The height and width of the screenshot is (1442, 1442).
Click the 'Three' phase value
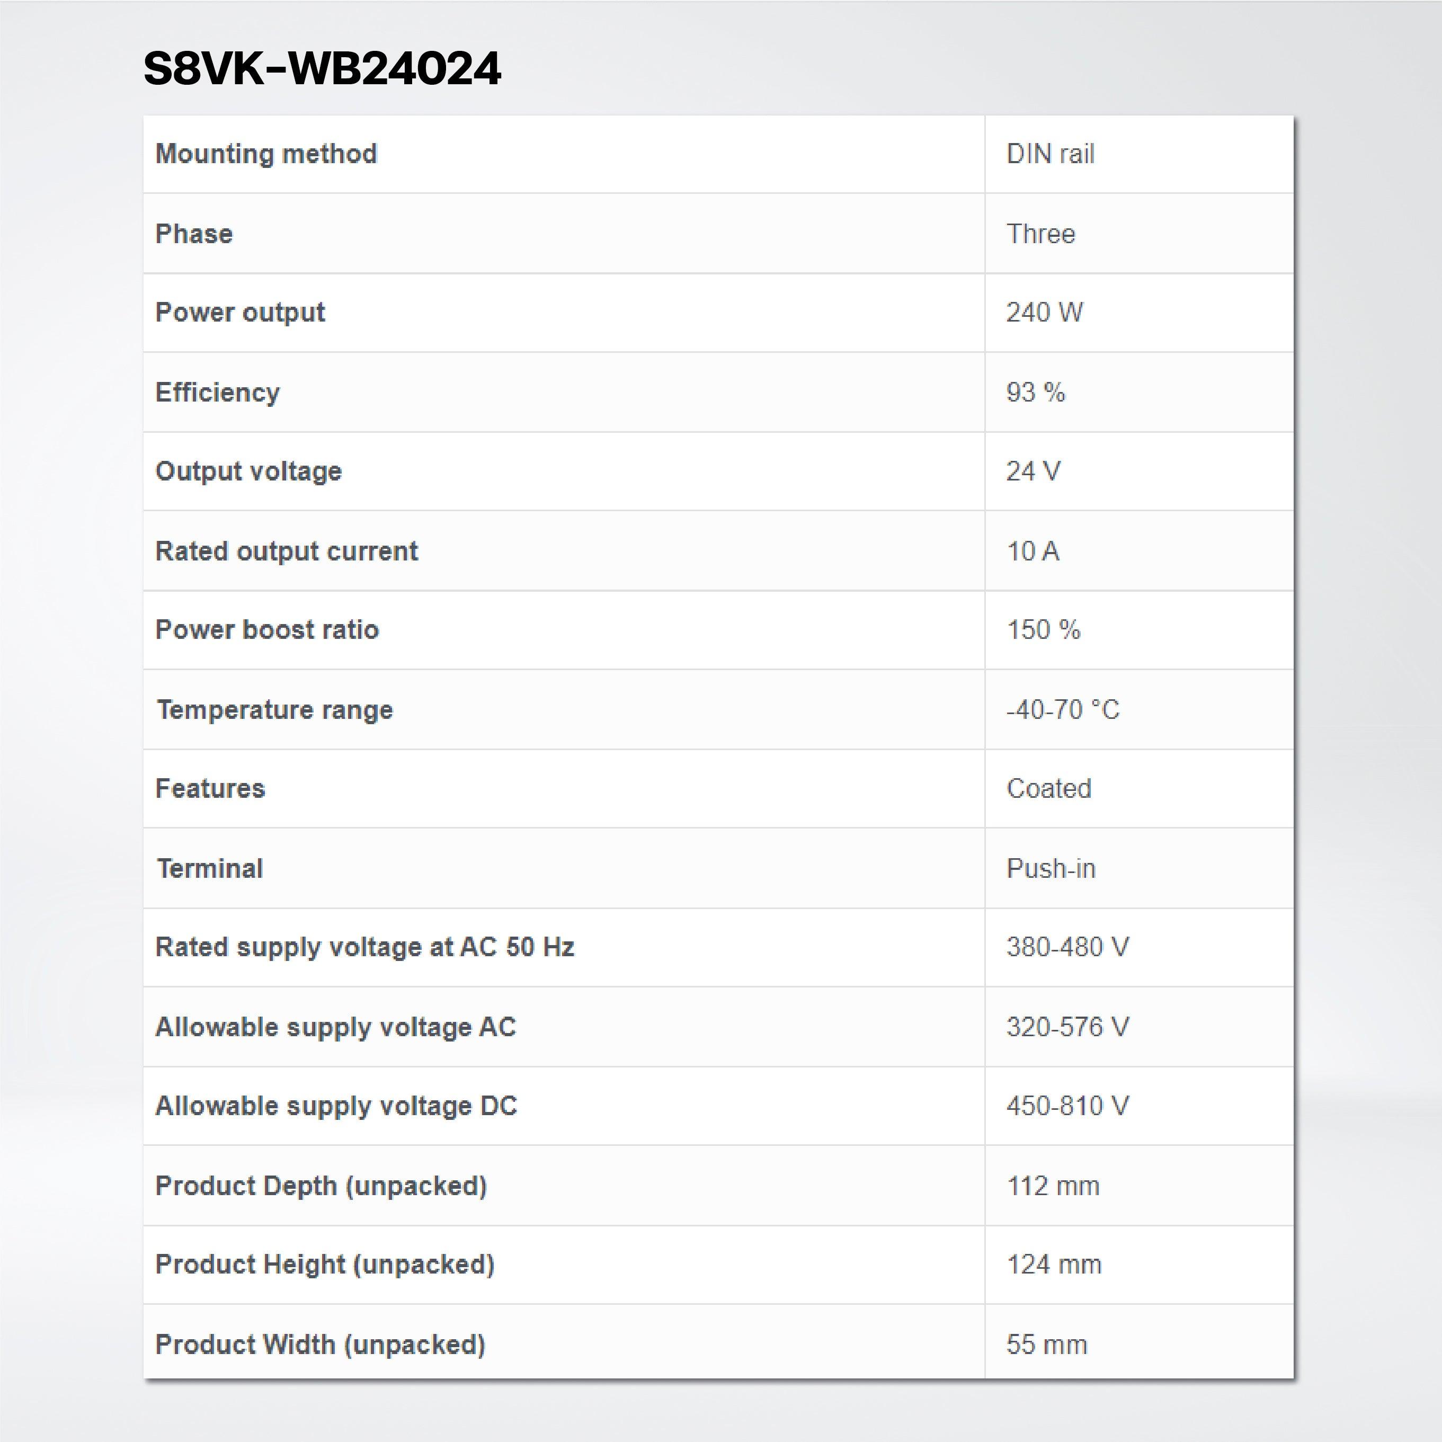click(1041, 234)
